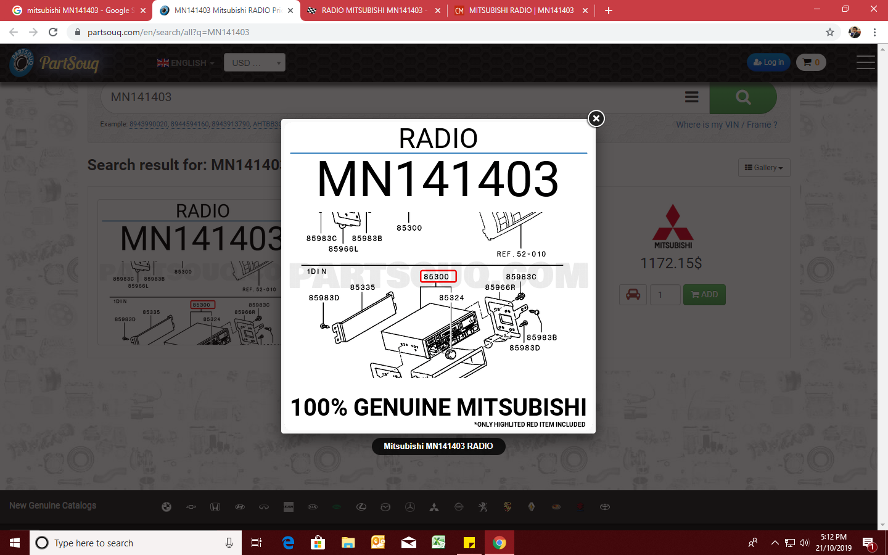Go back to previous page

(14, 32)
